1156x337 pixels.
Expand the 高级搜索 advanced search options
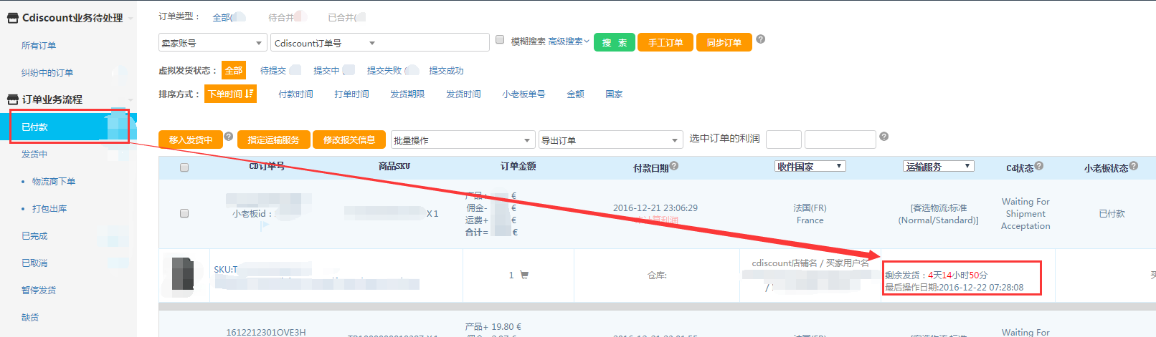point(569,41)
